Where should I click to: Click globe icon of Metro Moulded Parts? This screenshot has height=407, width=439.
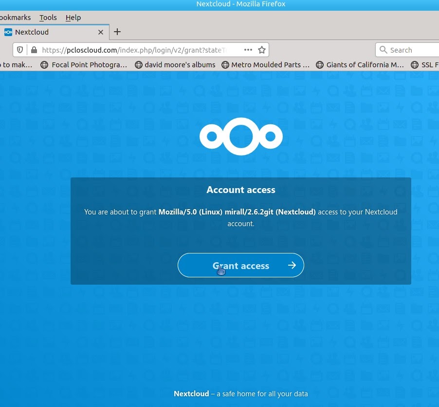point(225,65)
